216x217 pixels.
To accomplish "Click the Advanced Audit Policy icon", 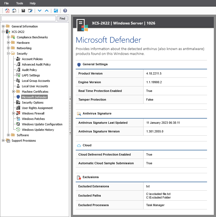I will (x=18, y=64).
